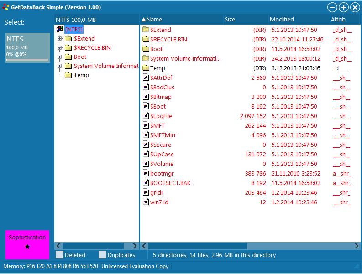The height and width of the screenshot is (274, 362).
Task: Click the Boot folder icon in file list
Action: (x=146, y=49)
